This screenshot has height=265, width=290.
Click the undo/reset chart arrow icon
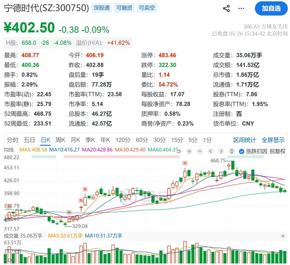pyautogui.click(x=179, y=151)
